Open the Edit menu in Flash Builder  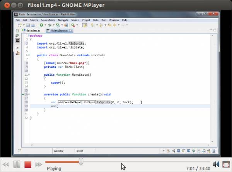(25, 20)
